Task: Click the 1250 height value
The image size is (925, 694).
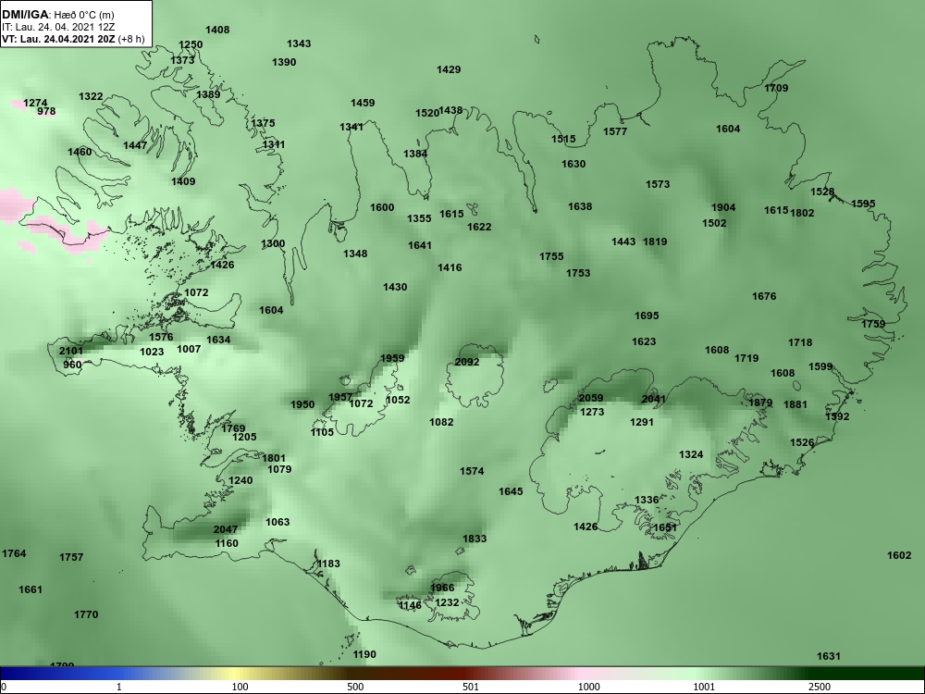Action: point(191,44)
